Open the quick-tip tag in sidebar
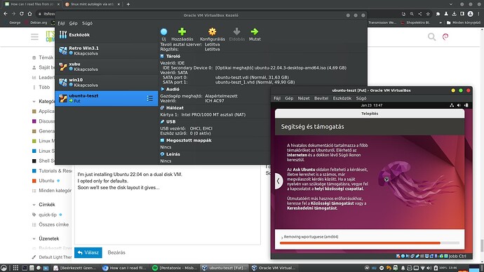Viewport: 484px width, 272px height. pyautogui.click(x=48, y=215)
